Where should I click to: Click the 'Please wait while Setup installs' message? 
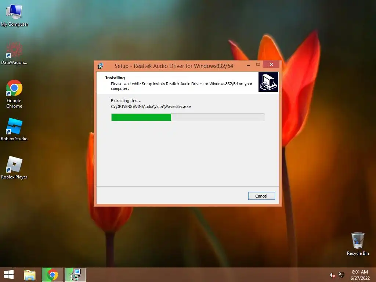coord(181,86)
